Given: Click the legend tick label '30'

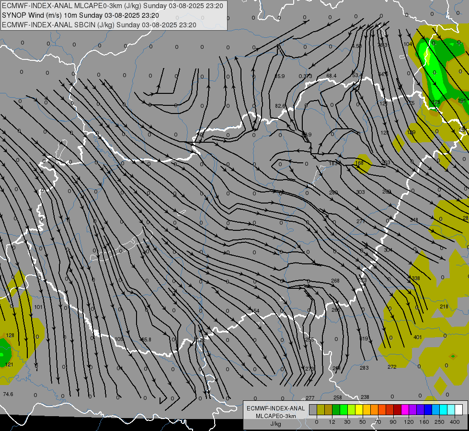Looking at the screenshot, I should [x=347, y=422].
